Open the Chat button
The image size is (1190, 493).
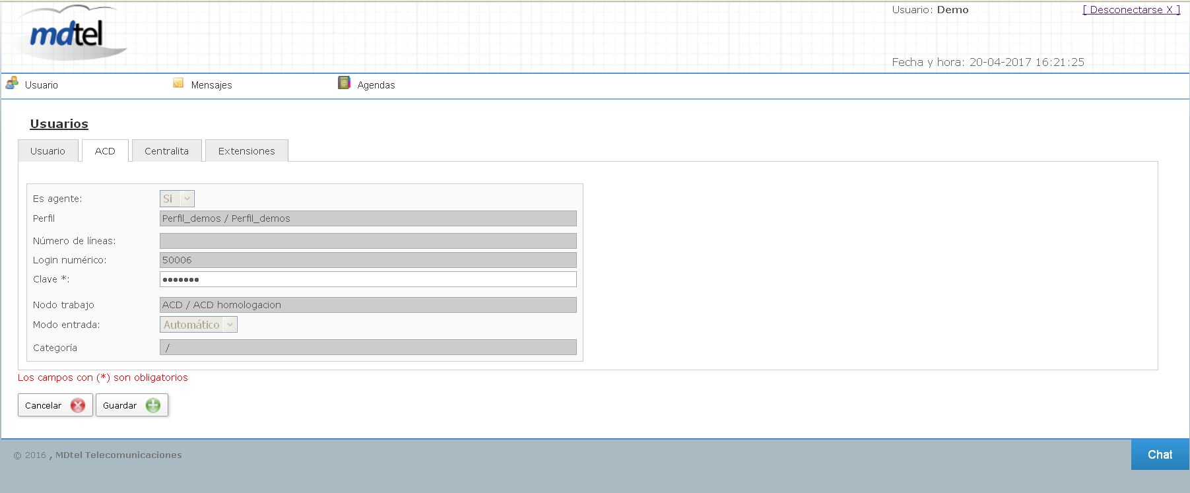[x=1160, y=455]
